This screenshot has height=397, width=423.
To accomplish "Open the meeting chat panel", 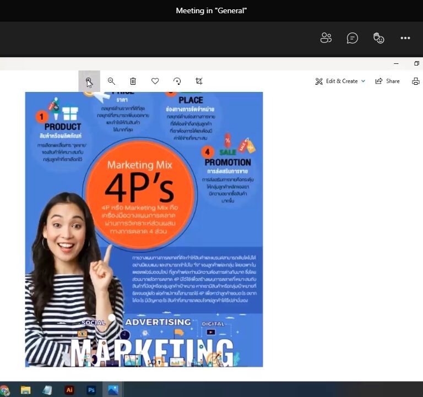I will [352, 38].
